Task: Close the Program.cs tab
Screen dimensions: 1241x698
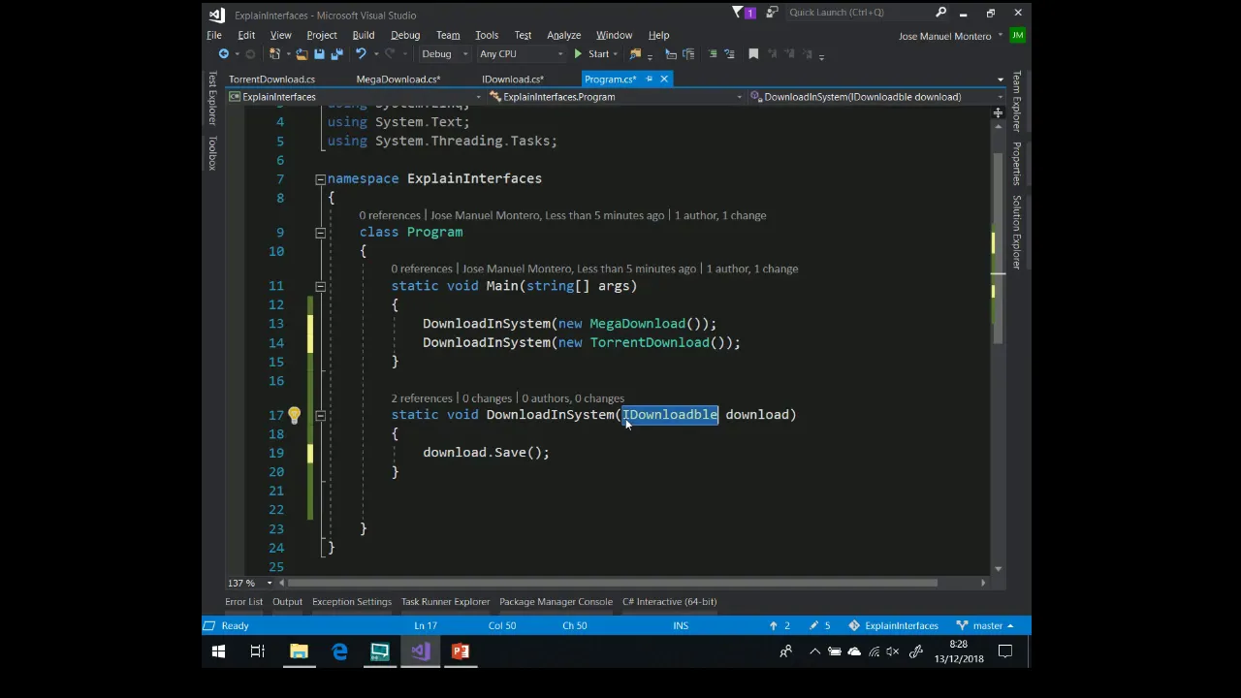Action: 664,79
